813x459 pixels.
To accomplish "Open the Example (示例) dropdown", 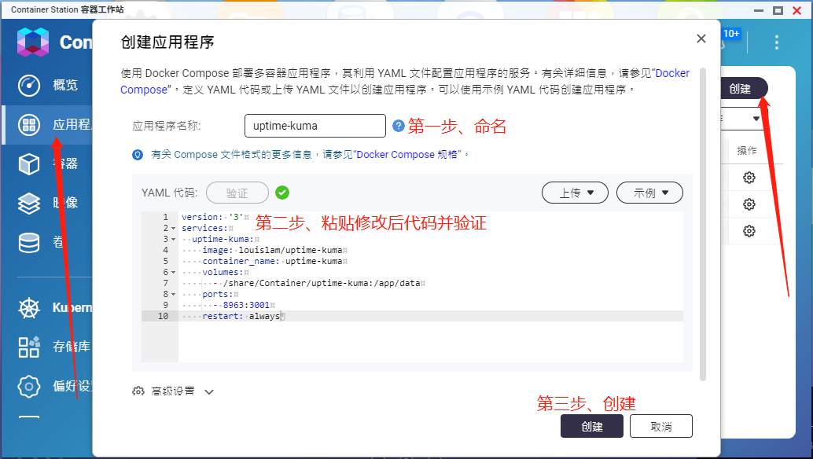I will click(x=649, y=193).
